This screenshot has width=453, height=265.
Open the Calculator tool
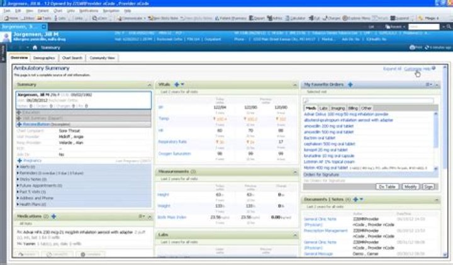(x=295, y=18)
